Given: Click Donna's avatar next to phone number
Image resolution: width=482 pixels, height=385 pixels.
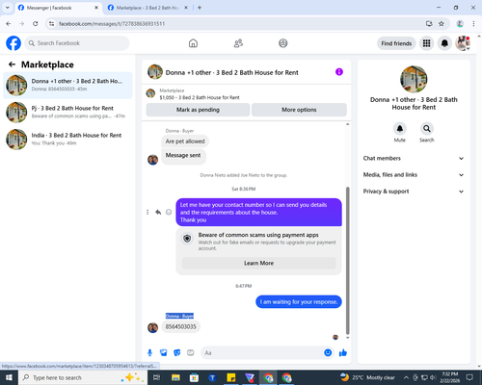Looking at the screenshot, I should click(x=152, y=327).
